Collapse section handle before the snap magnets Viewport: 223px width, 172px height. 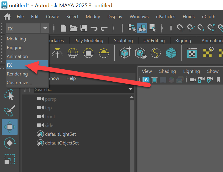[171, 28]
